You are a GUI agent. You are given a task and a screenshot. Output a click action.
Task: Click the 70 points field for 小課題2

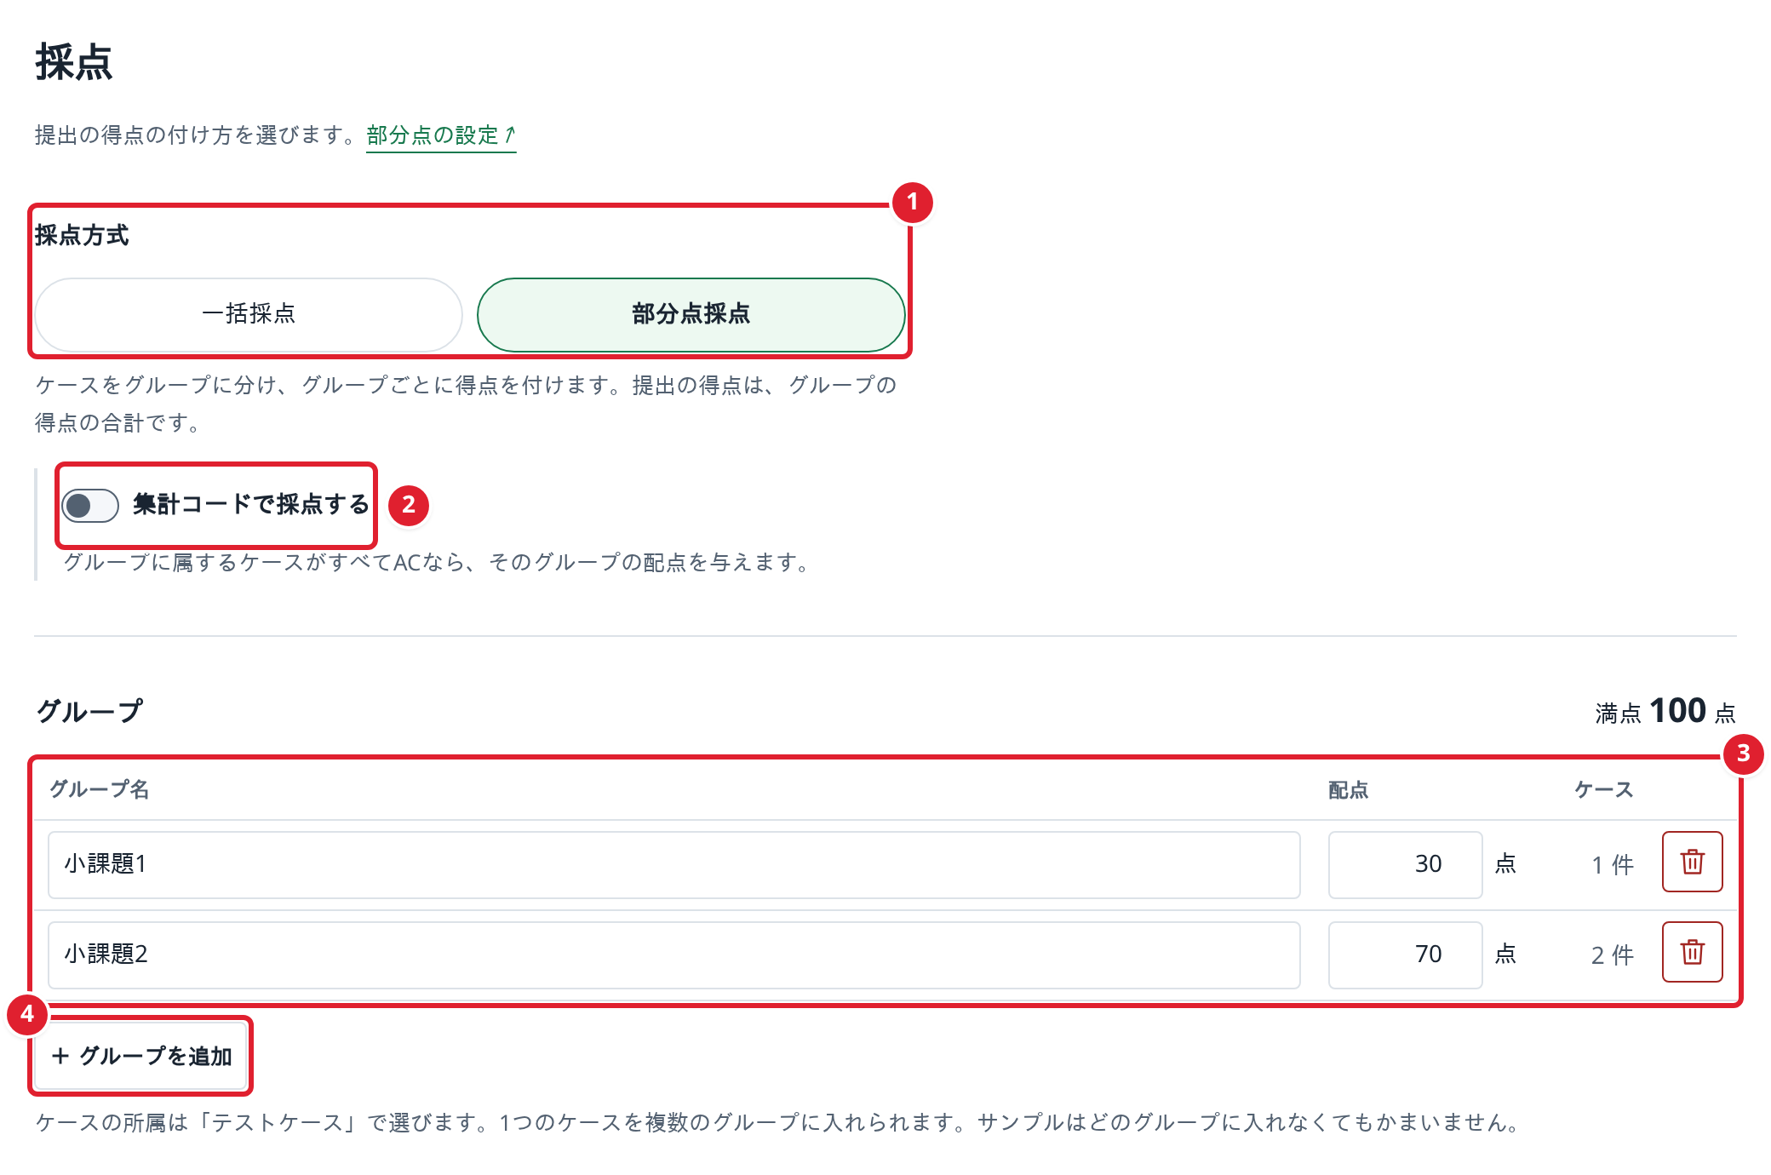click(1405, 954)
